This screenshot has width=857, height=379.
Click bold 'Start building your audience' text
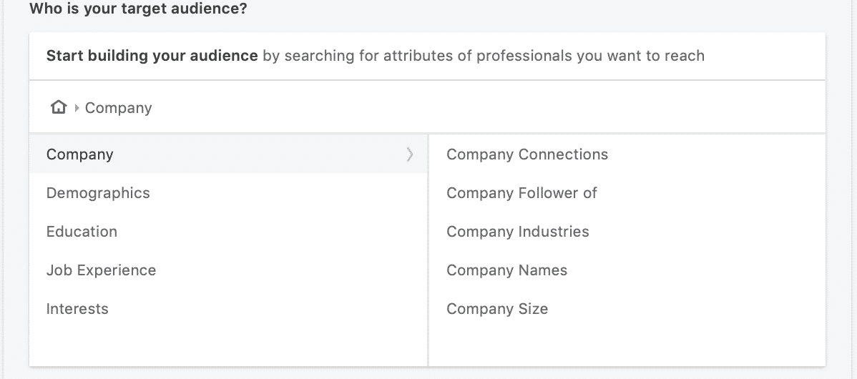click(x=152, y=56)
